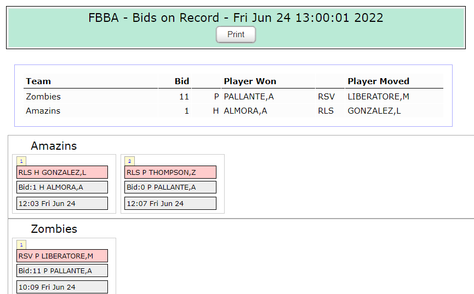Click the 12:03 Fri Jun 24 timestamp
474x294 pixels.
coord(62,203)
